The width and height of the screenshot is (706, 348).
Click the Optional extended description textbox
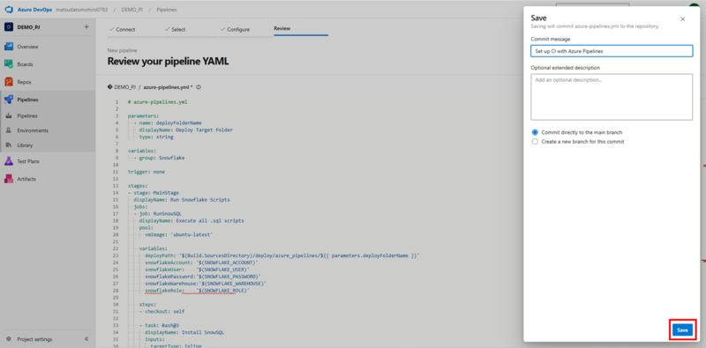[612, 97]
